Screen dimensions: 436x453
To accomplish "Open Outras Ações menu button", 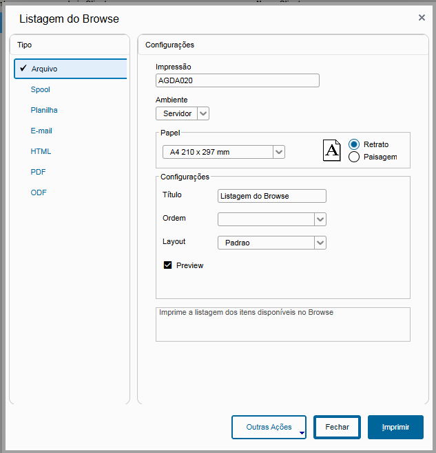I will [x=269, y=427].
